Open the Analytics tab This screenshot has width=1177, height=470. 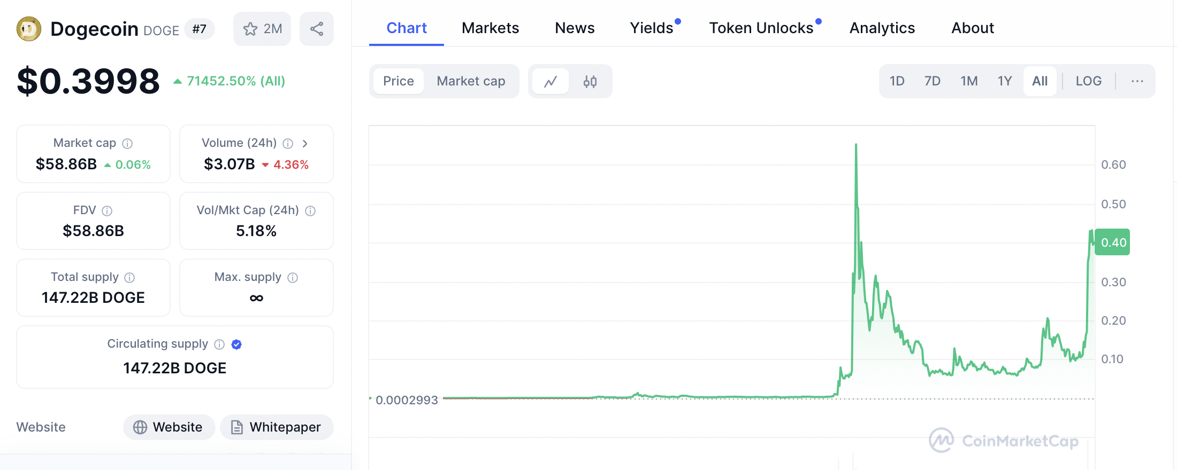tap(882, 28)
